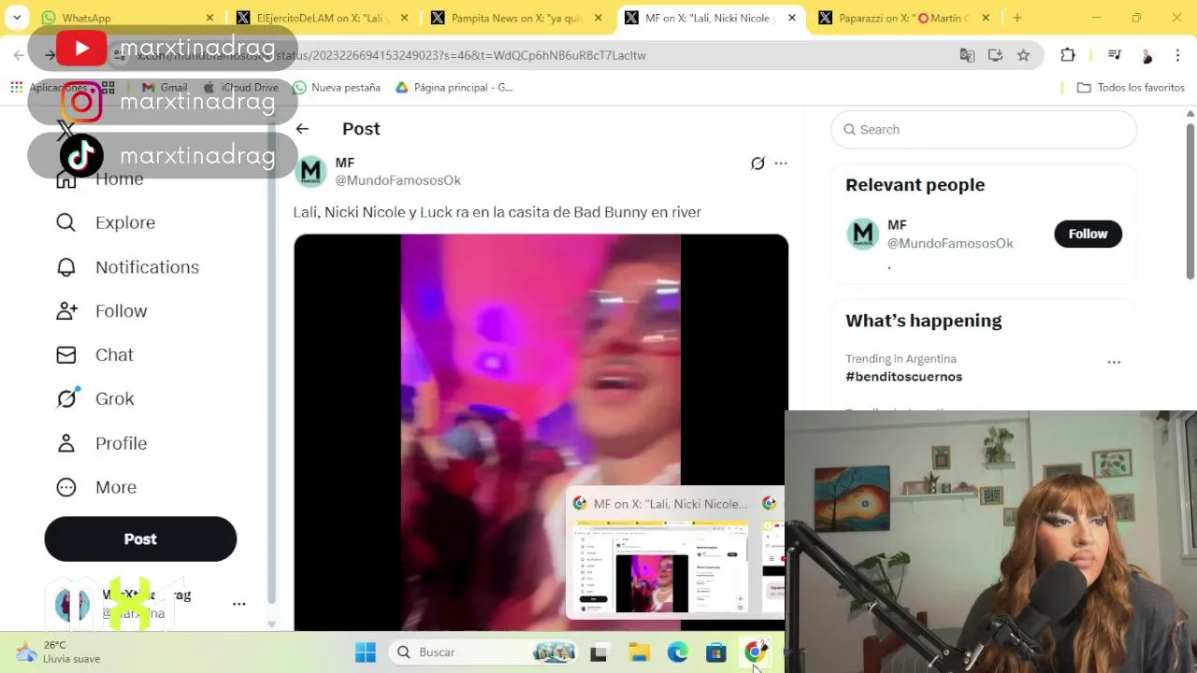The image size is (1197, 673).
Task: Click the Chrome icon on the taskbar
Action: (756, 652)
